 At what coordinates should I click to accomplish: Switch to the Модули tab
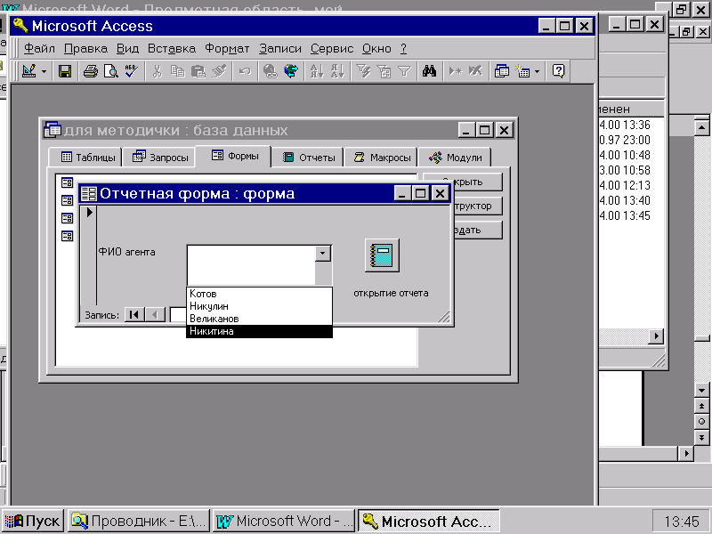click(455, 158)
